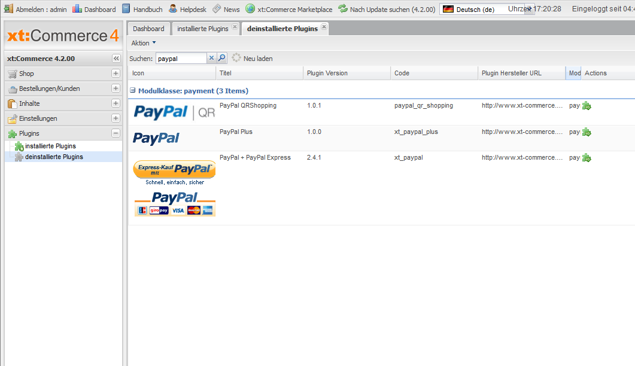
Task: Click the Neu laden reload icon
Action: coord(236,58)
